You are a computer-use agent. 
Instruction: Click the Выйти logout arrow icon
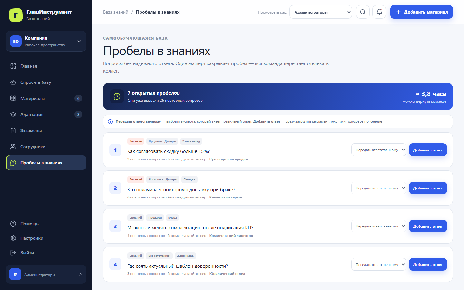[x=13, y=253]
